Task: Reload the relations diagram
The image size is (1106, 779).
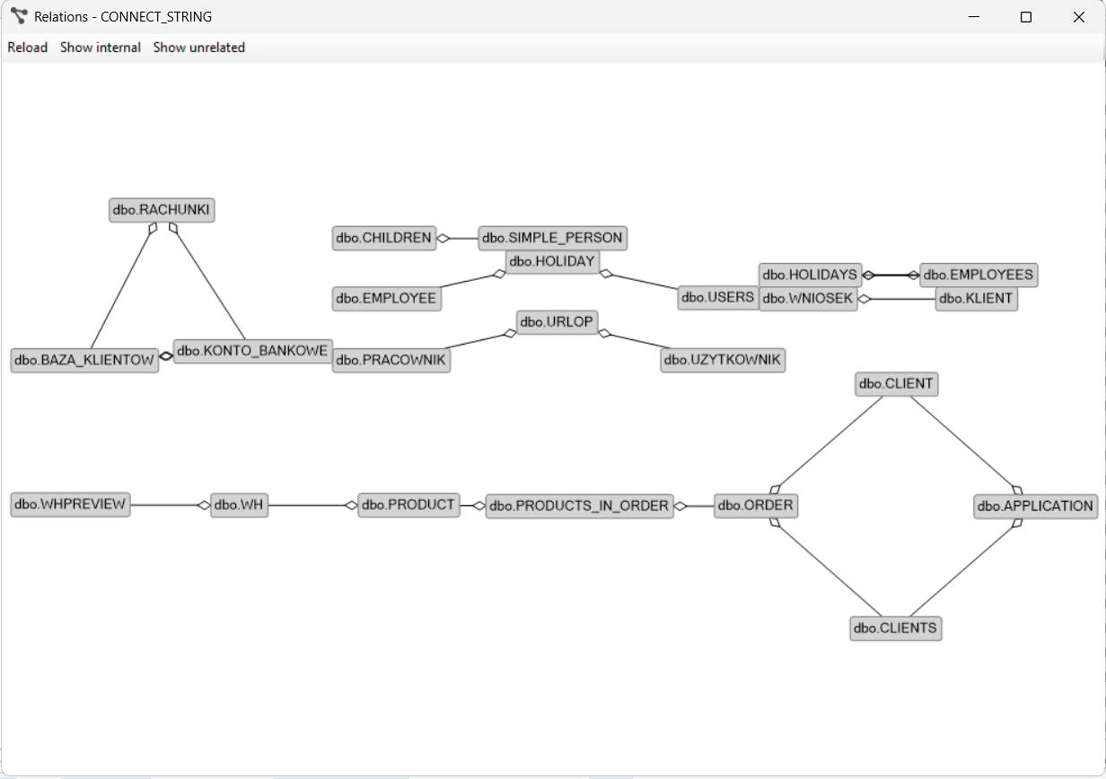Action: tap(28, 48)
